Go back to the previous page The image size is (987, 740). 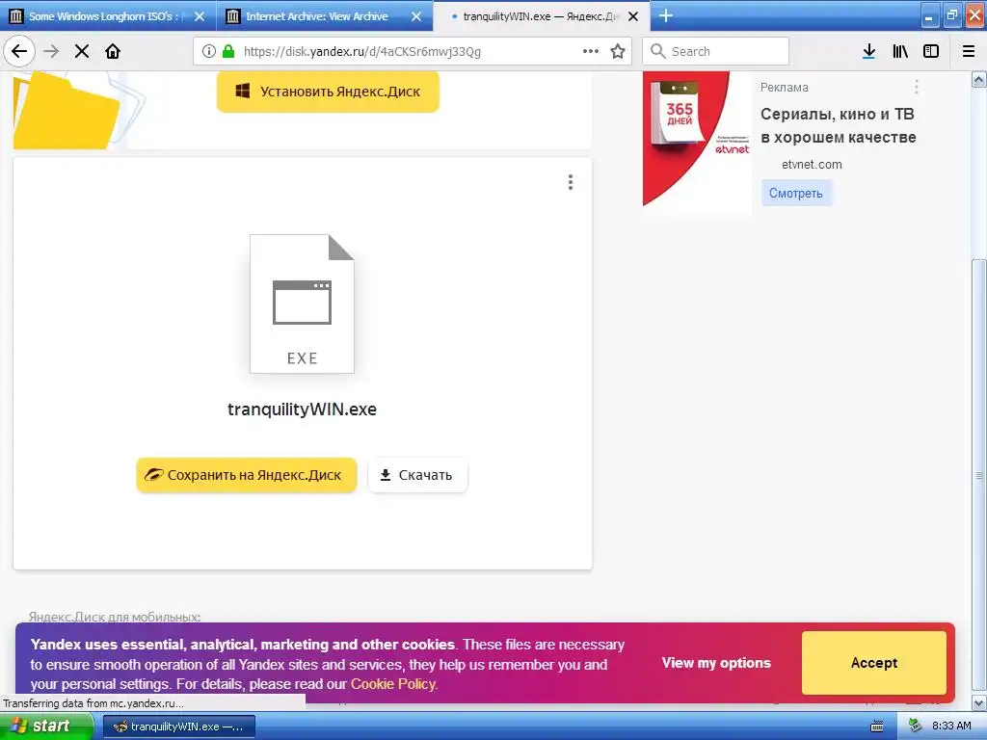click(19, 51)
